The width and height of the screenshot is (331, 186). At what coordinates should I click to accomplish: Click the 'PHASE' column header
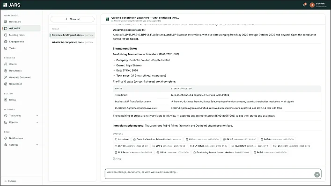coord(118,89)
